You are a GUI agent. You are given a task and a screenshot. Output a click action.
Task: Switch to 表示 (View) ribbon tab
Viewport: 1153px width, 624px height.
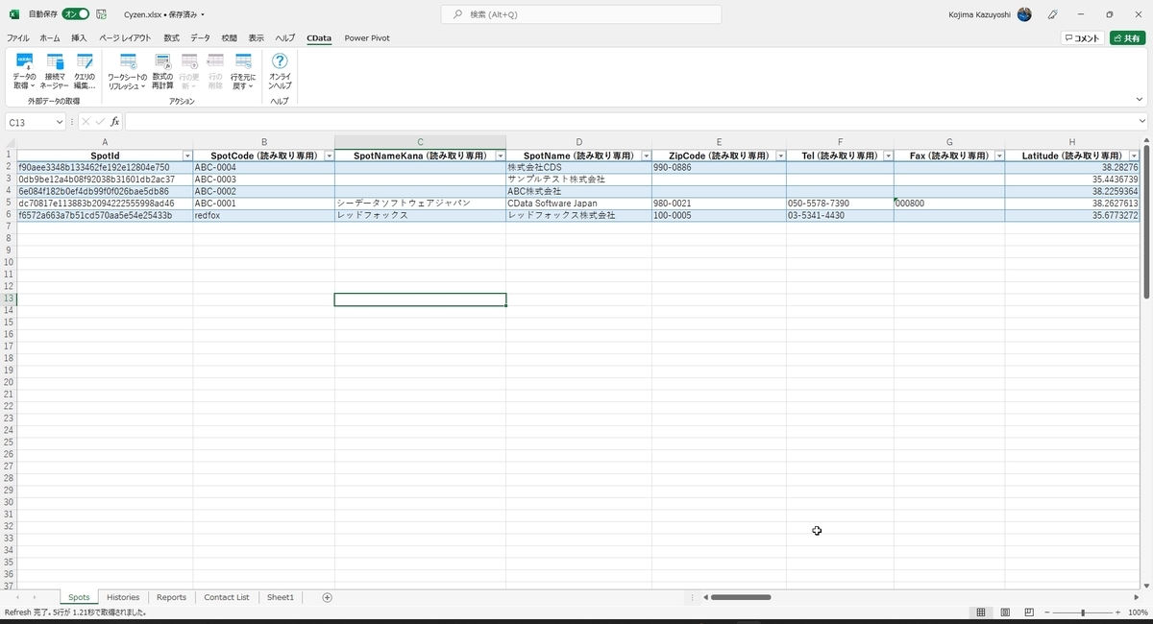tap(257, 38)
